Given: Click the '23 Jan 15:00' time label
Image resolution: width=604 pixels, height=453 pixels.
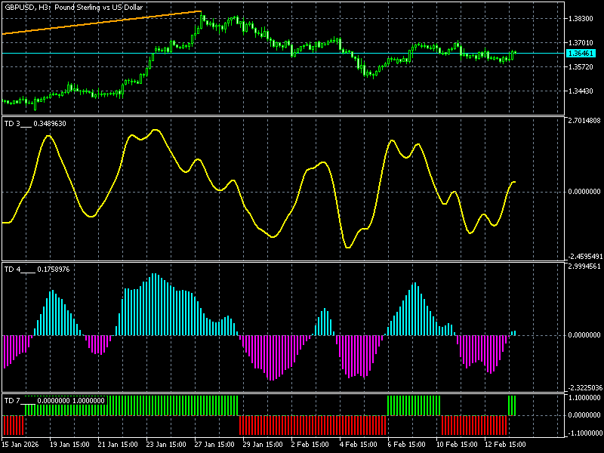Looking at the screenshot, I should coord(166,444).
